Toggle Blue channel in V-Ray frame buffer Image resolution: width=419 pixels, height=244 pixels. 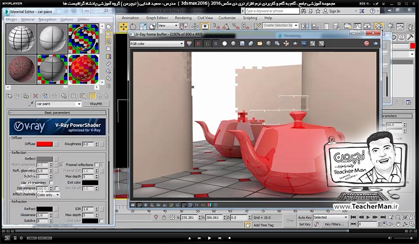click(216, 44)
